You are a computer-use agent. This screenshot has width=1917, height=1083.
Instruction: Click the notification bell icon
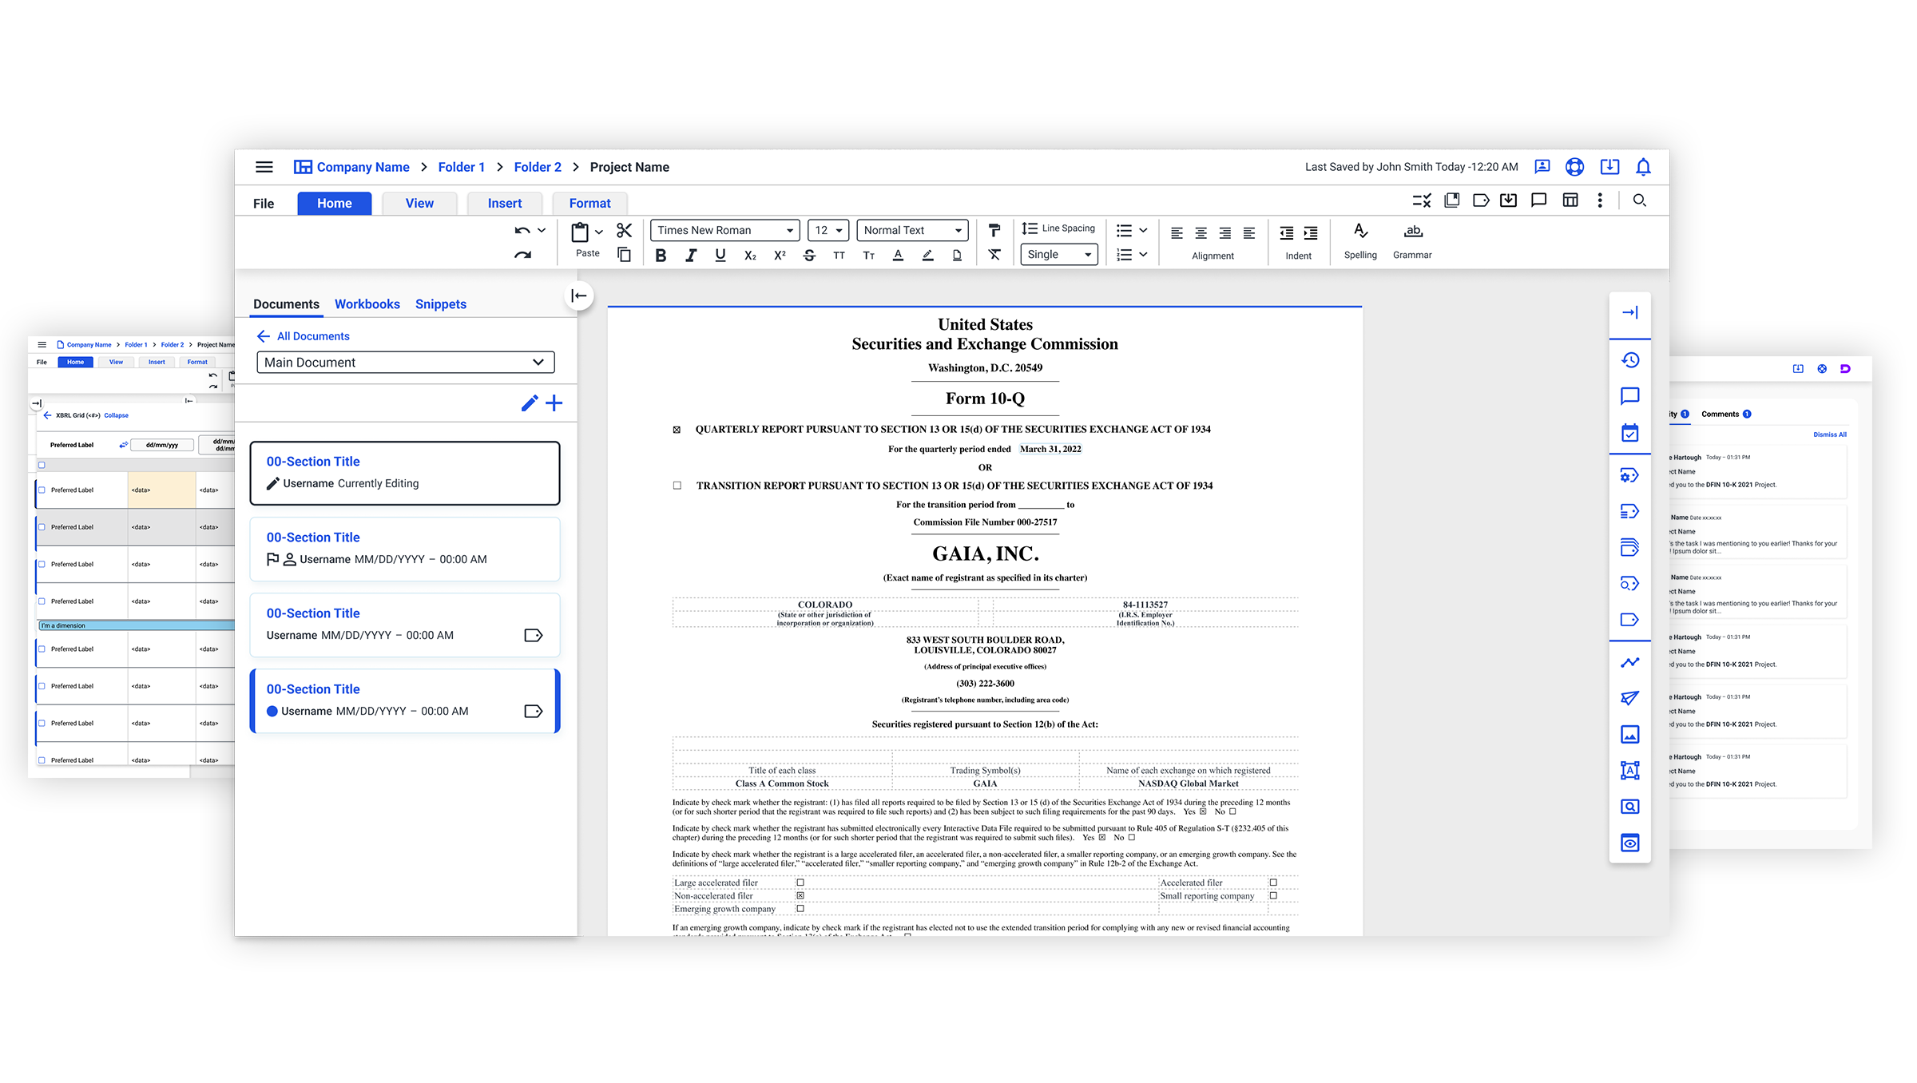point(1643,167)
